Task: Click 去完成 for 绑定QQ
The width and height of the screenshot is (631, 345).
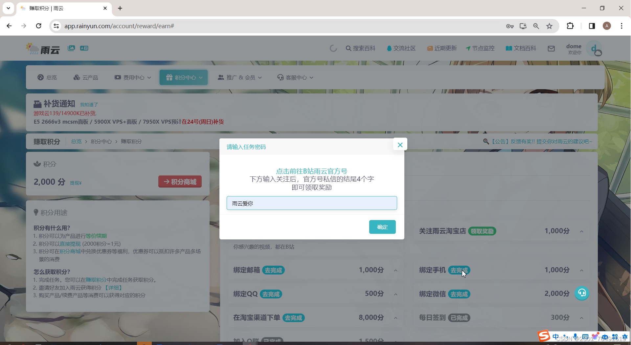Action: pyautogui.click(x=271, y=294)
